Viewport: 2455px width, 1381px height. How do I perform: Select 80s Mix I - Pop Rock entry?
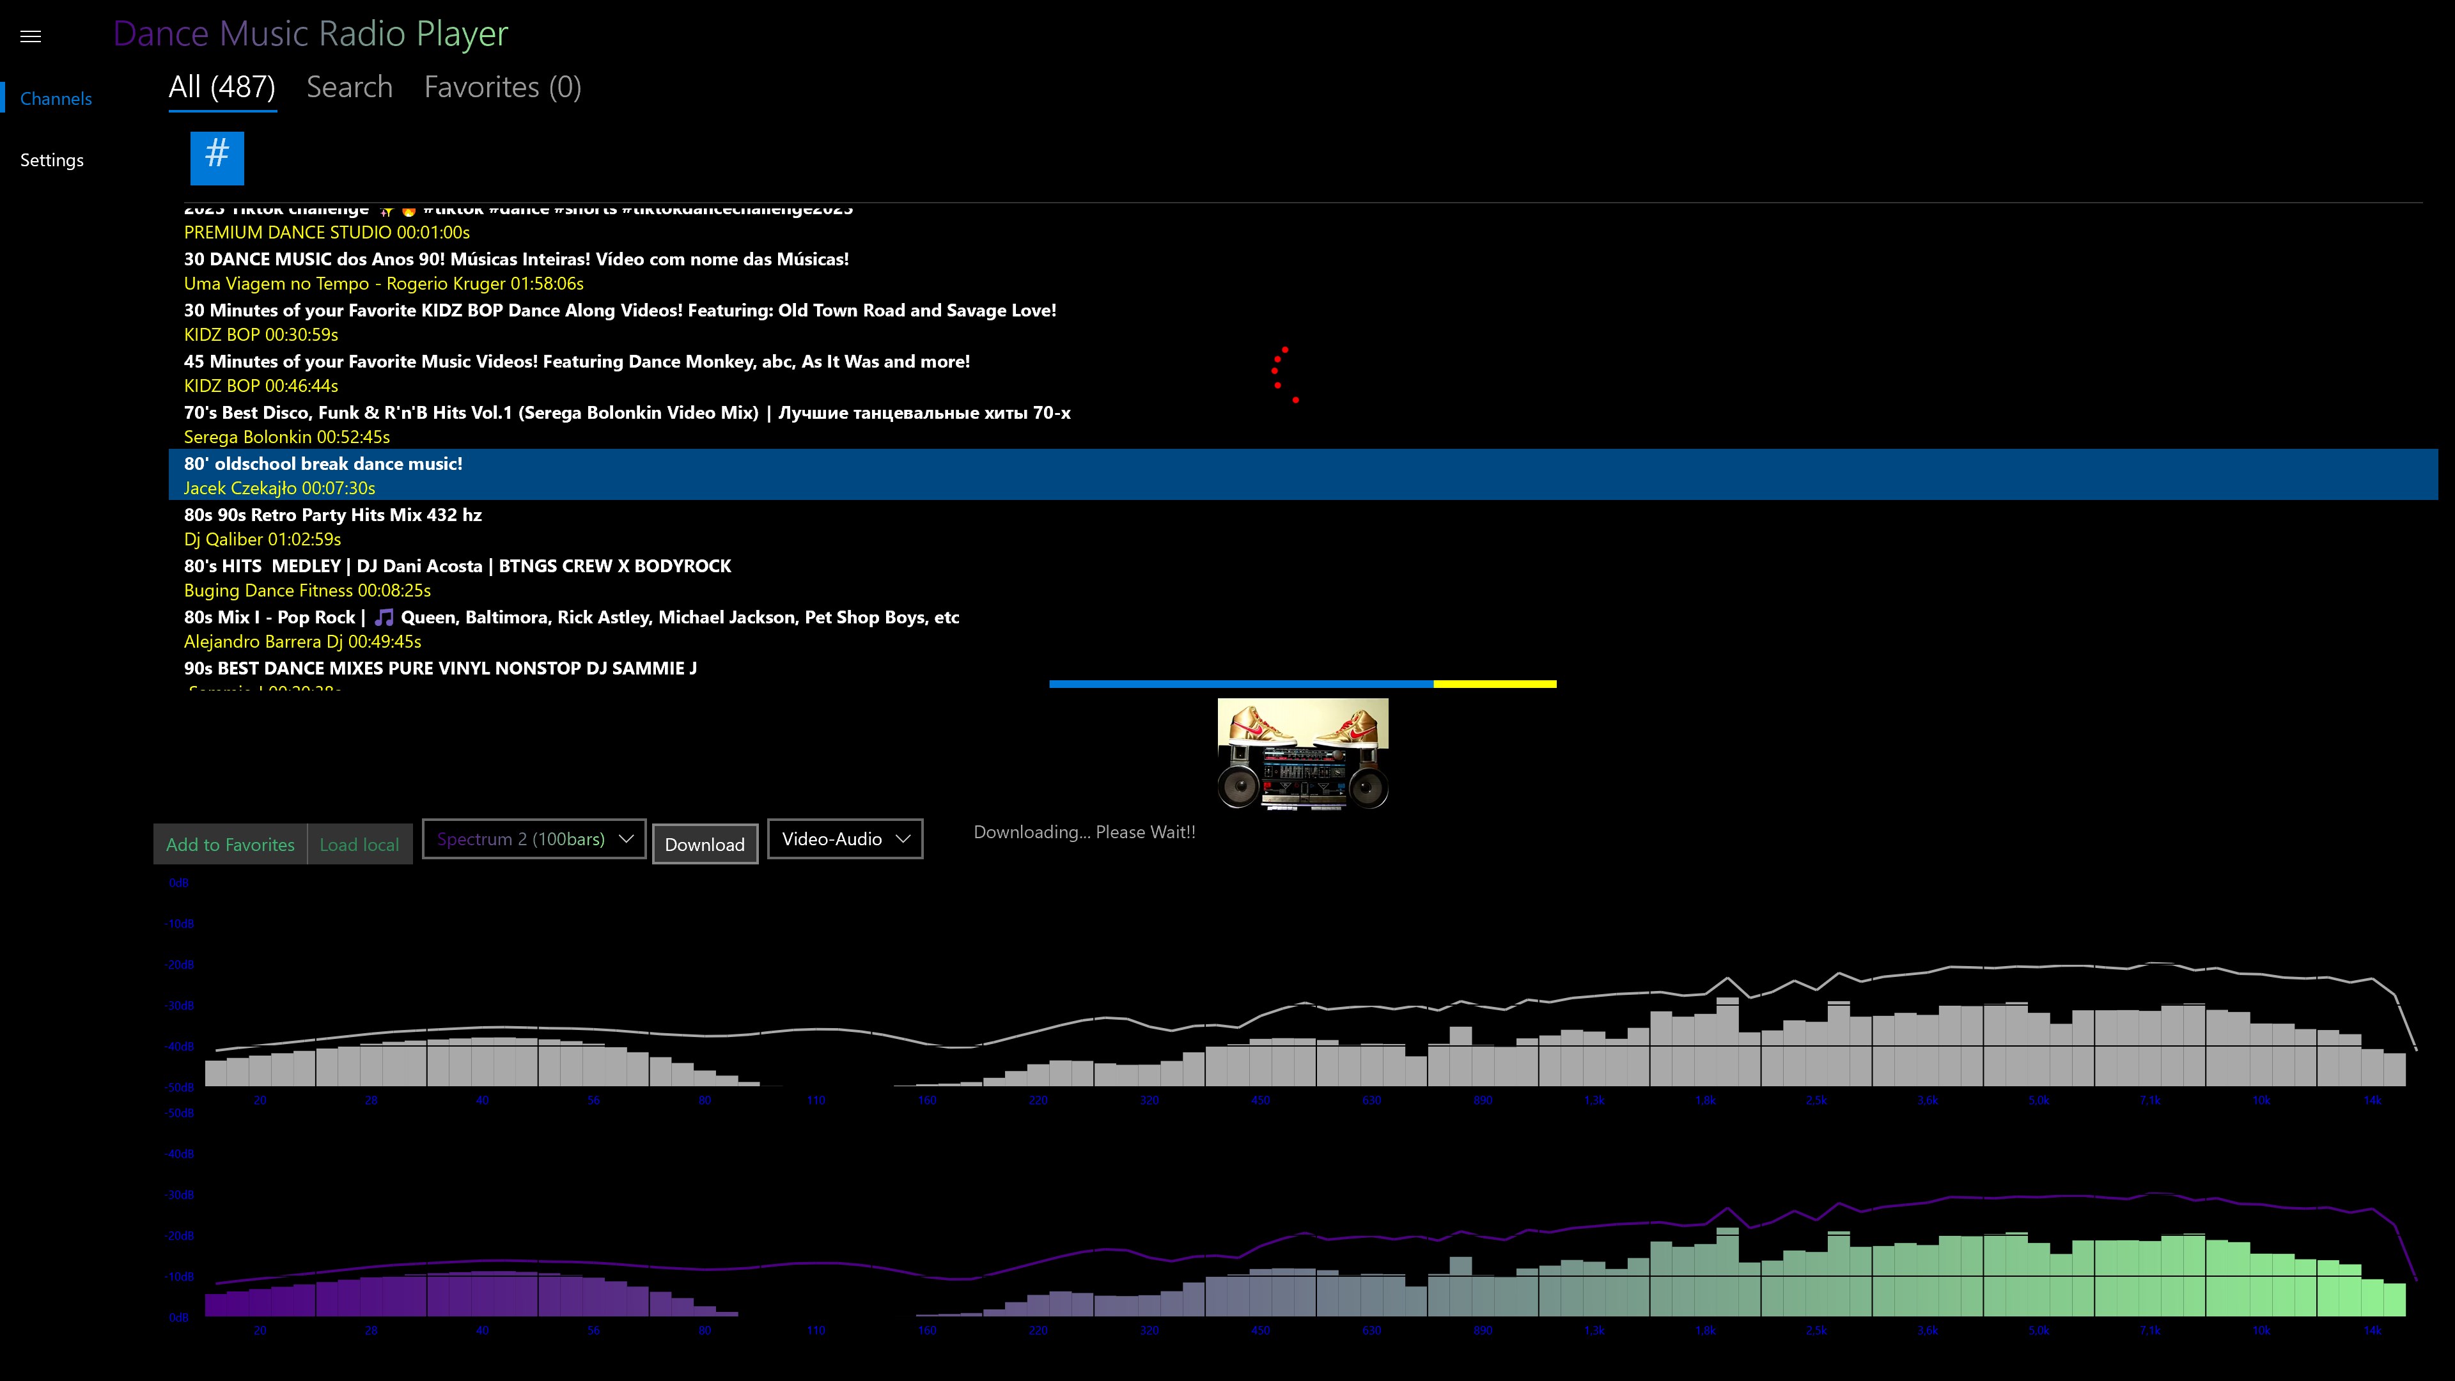point(571,618)
